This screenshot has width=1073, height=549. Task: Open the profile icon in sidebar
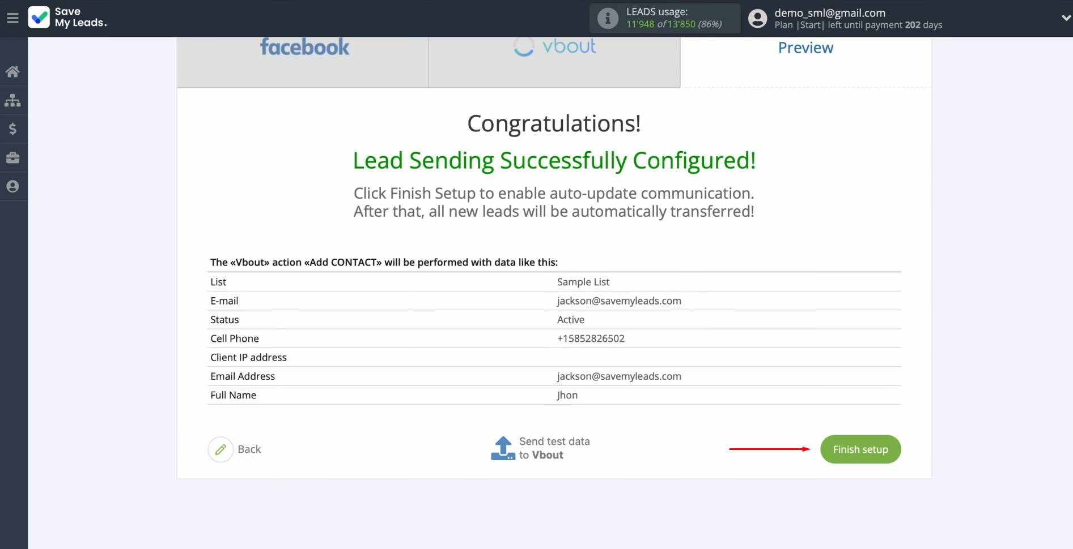point(12,186)
